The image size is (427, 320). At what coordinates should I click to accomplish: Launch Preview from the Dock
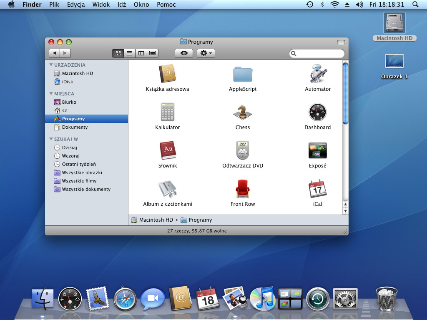(x=235, y=298)
